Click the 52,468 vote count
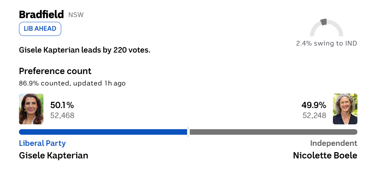 tap(62, 115)
